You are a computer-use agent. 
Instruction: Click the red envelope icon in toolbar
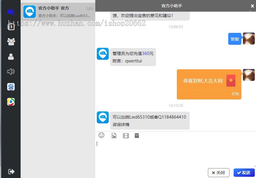pyautogui.click(x=137, y=136)
